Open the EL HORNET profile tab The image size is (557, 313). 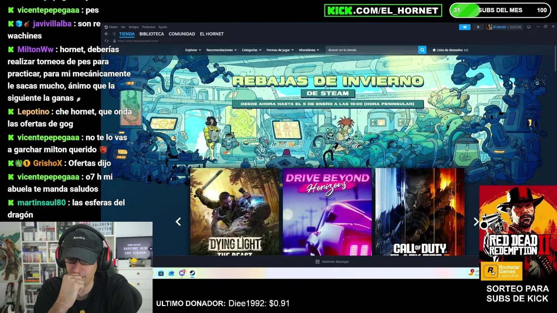coord(211,34)
